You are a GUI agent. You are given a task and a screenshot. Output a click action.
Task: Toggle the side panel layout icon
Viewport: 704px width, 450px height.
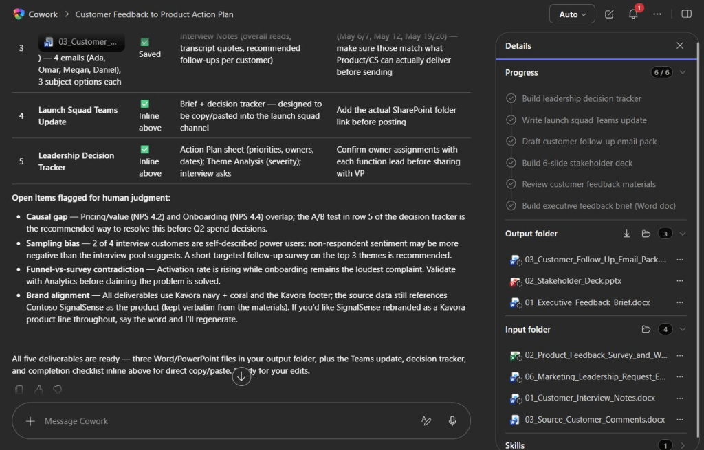click(x=686, y=14)
